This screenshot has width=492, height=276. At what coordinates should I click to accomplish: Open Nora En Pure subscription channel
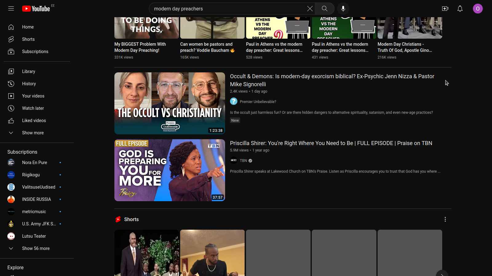pos(34,163)
